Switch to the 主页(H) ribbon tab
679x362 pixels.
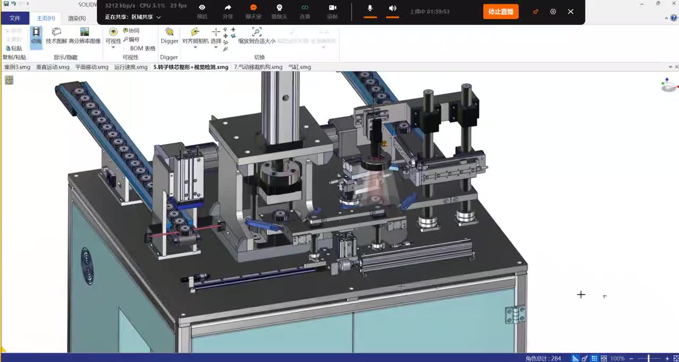point(46,18)
